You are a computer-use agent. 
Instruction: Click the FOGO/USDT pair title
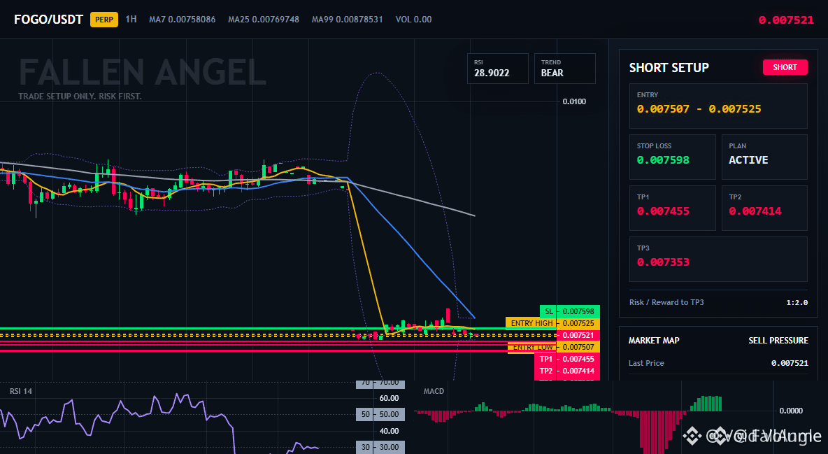tap(48, 20)
